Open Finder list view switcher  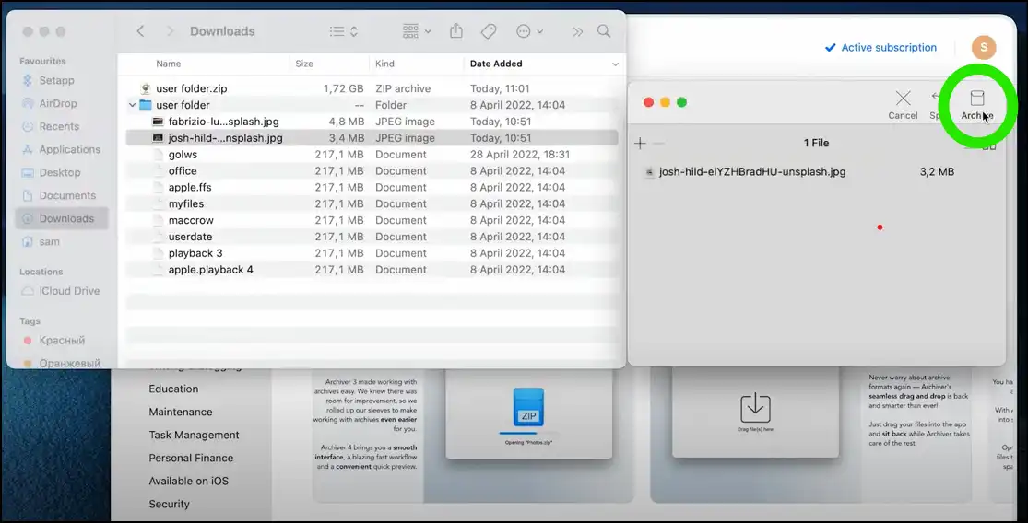pos(344,31)
